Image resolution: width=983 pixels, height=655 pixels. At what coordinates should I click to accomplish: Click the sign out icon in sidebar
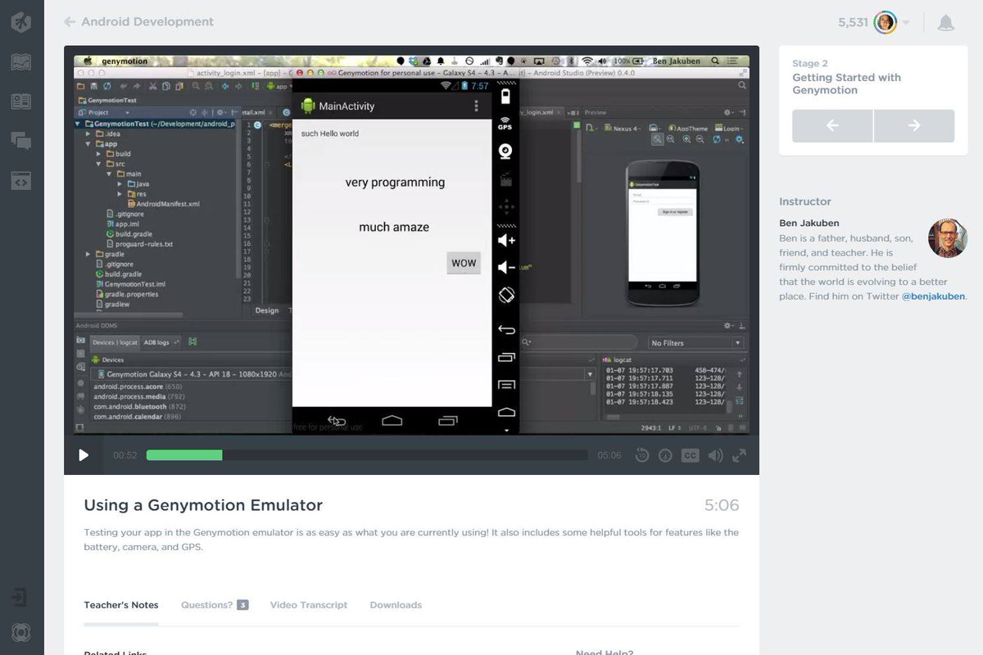tap(21, 598)
